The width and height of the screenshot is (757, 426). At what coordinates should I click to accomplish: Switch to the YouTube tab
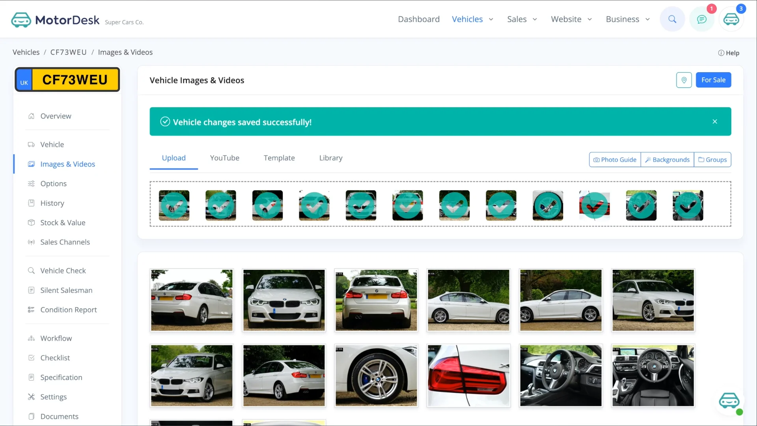tap(225, 158)
